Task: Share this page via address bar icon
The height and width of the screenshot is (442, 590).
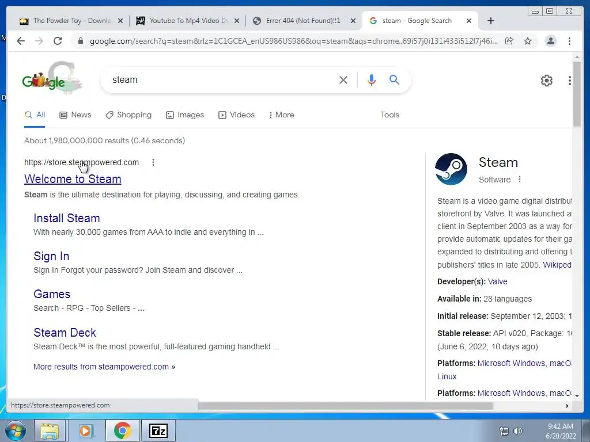Action: point(509,41)
